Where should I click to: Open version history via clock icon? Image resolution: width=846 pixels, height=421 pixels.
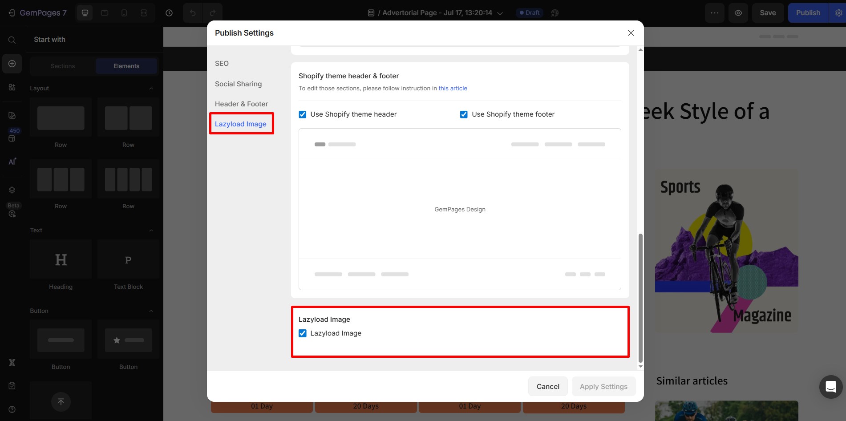point(169,12)
